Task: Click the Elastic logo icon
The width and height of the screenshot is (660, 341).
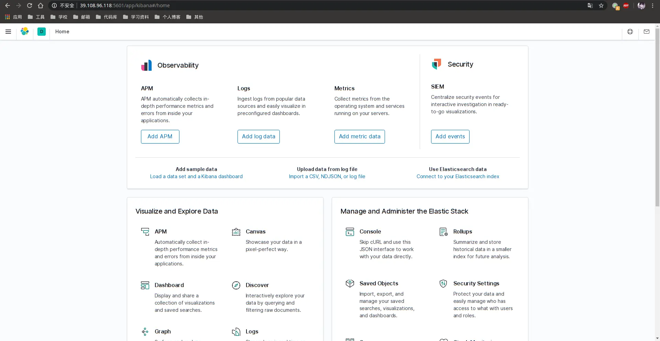Action: 25,32
